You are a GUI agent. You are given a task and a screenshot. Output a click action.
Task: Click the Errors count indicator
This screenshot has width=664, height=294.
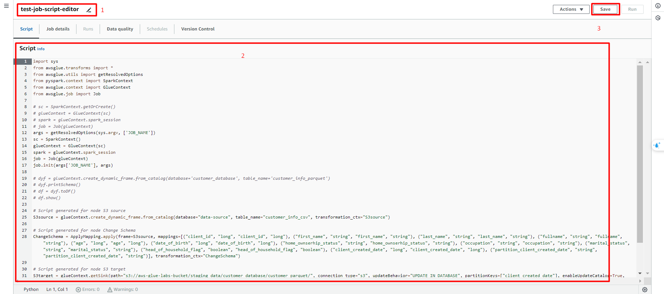pos(88,289)
